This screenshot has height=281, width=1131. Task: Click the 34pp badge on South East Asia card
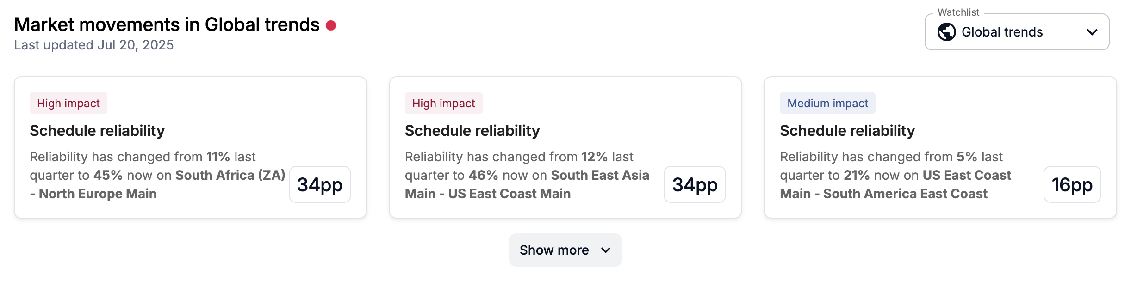695,184
